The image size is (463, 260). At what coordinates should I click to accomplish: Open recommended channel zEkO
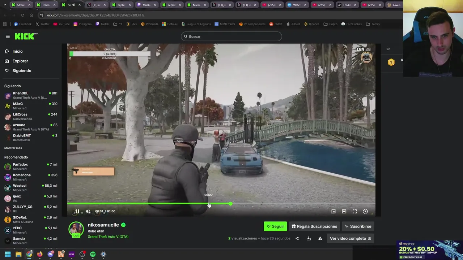click(x=31, y=230)
